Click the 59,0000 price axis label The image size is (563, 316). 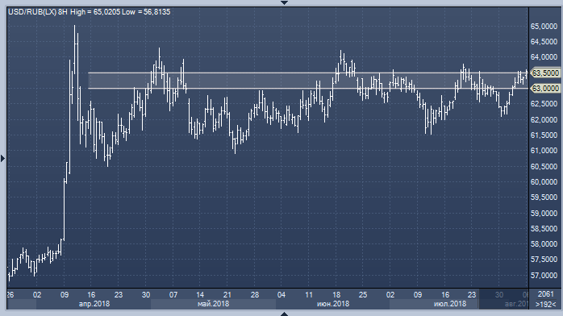[x=544, y=213]
